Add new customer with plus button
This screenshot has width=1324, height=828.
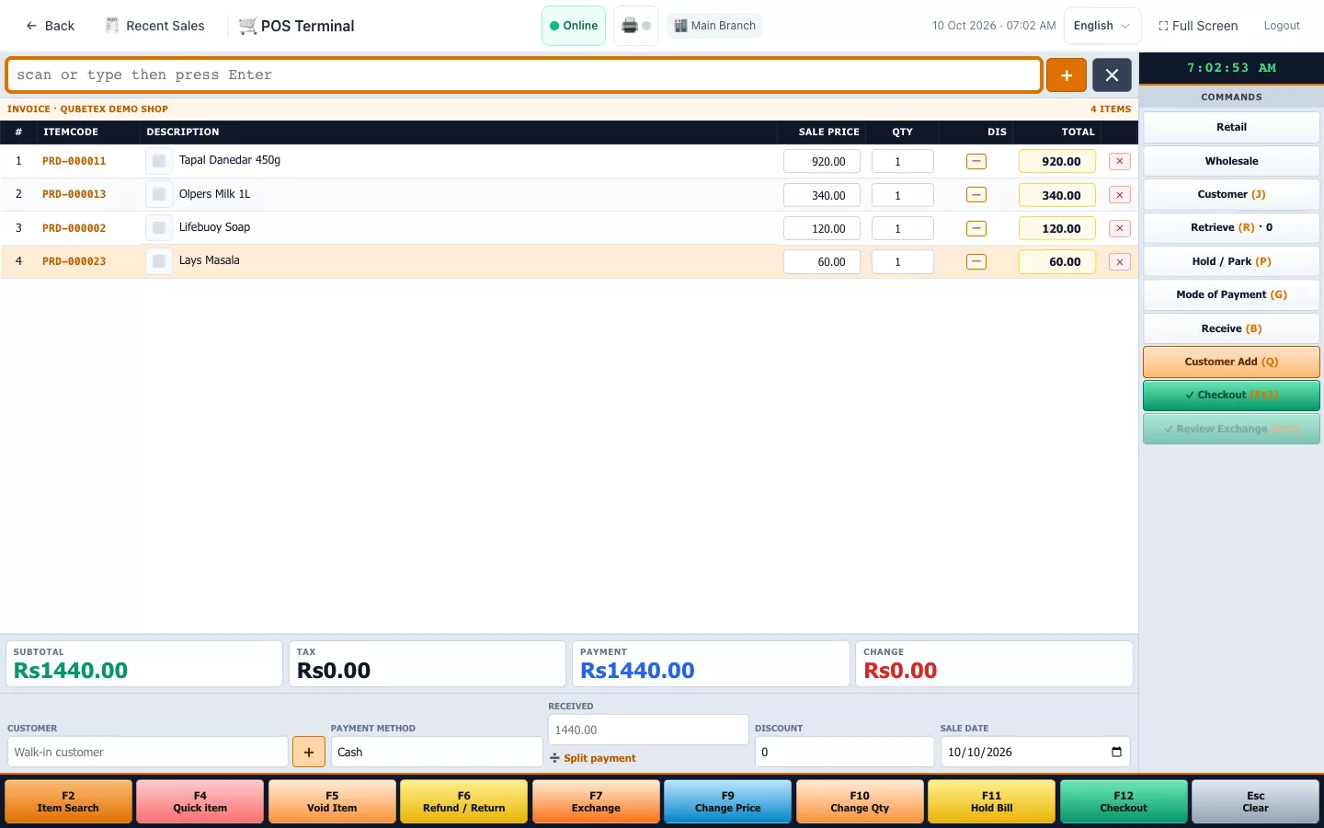pos(309,752)
